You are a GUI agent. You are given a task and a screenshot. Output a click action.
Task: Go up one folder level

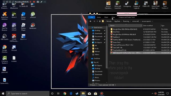(100, 21)
